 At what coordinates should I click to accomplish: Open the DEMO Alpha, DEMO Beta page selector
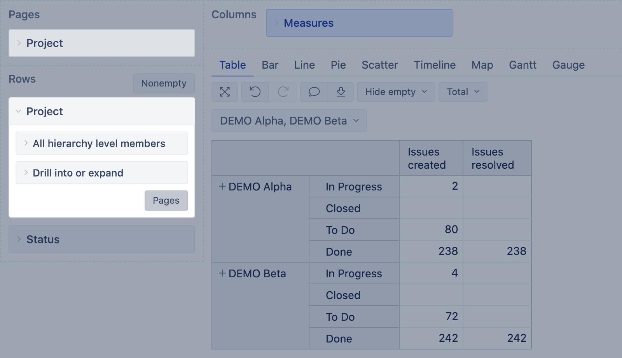coord(289,121)
